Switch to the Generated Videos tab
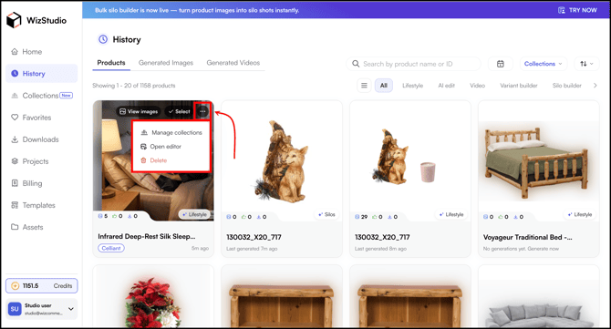The height and width of the screenshot is (329, 611). pyautogui.click(x=233, y=63)
